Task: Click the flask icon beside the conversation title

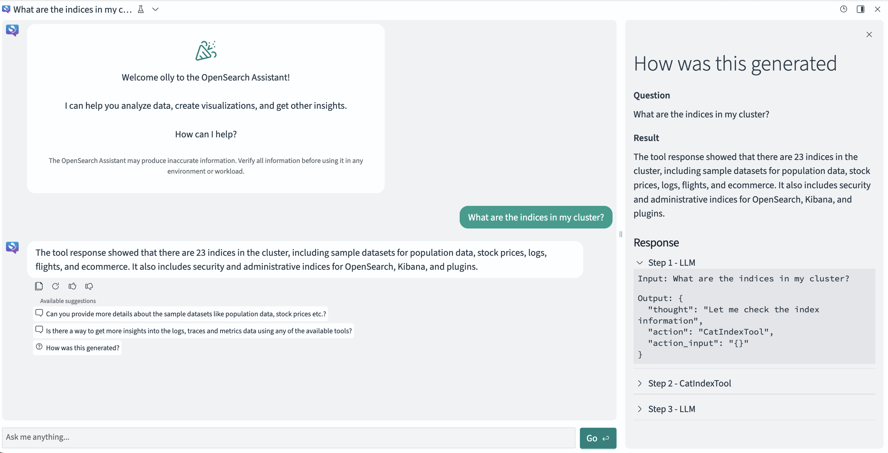Action: pos(141,9)
